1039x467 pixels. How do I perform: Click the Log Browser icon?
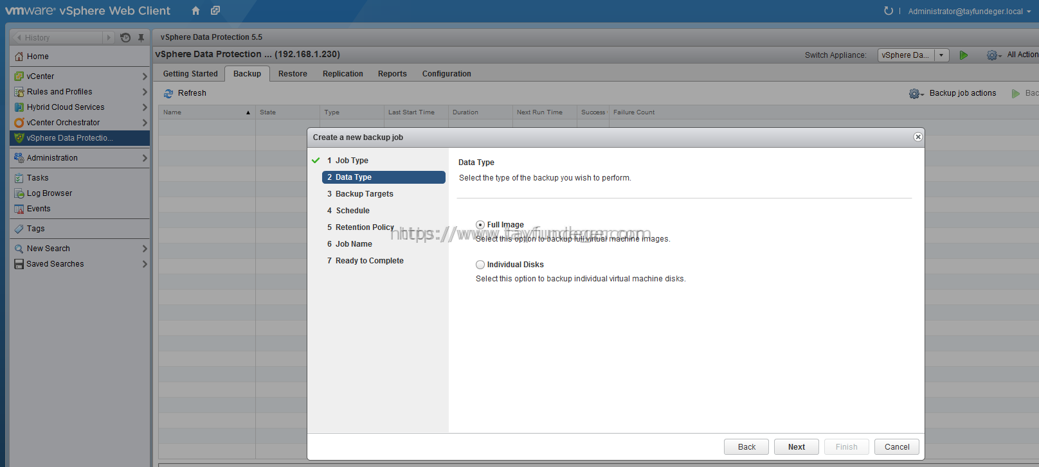[19, 193]
